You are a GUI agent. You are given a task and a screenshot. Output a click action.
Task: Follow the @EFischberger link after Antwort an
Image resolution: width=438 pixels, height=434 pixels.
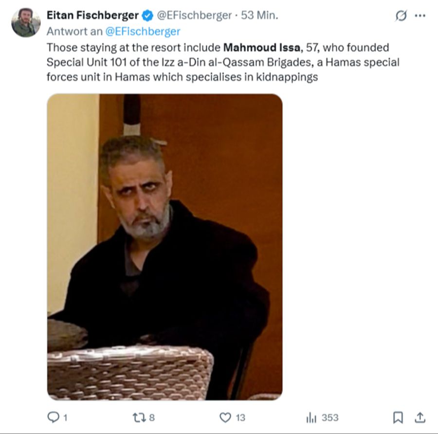click(x=143, y=31)
